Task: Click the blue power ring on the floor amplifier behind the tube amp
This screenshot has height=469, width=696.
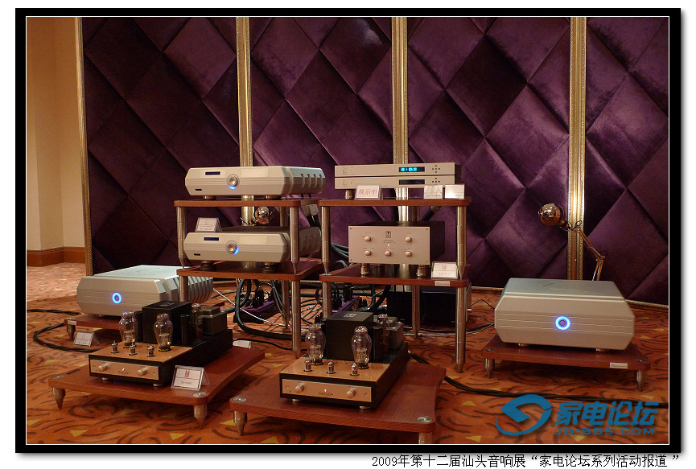Action: (117, 298)
